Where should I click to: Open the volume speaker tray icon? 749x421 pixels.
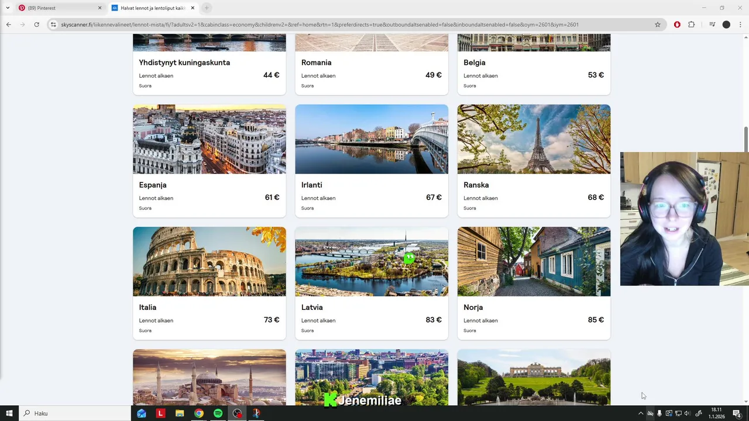[x=687, y=413]
